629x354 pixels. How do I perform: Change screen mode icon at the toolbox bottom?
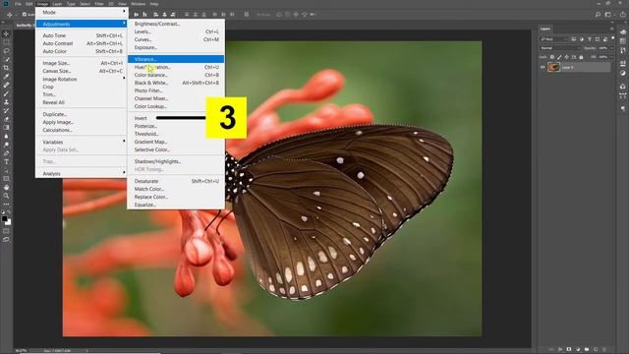click(x=6, y=240)
